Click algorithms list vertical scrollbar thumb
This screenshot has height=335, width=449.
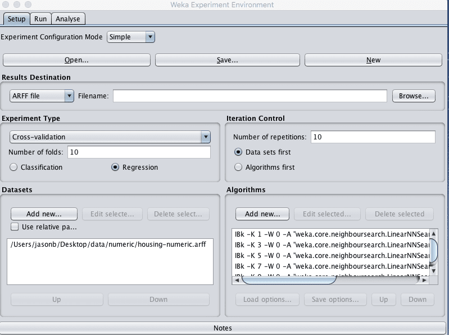[x=434, y=252]
